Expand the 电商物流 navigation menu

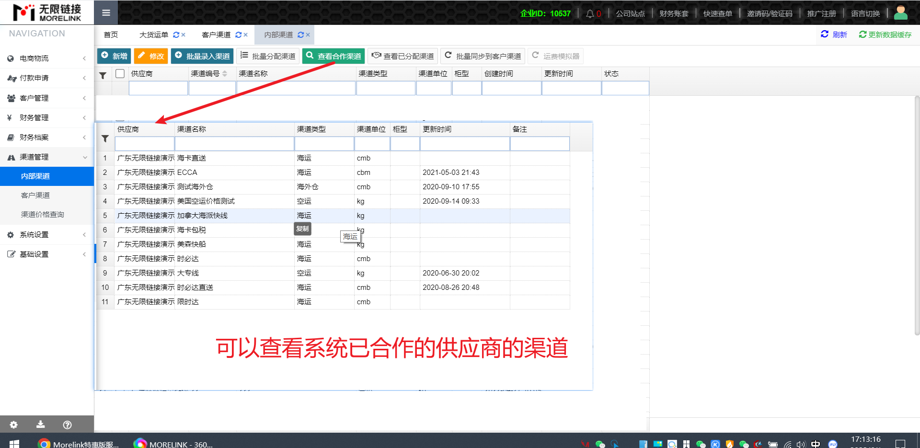[47, 58]
